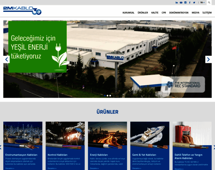Open the LinkedIn social icon
Viewport: 215px width, 170px height.
(177, 3)
